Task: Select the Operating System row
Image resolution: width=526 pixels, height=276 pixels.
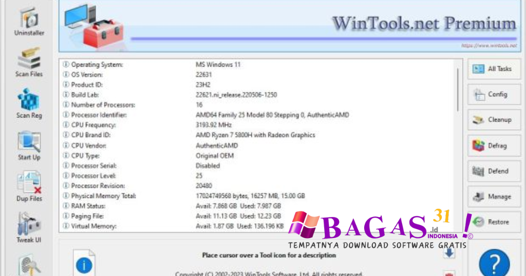Action: (258, 65)
